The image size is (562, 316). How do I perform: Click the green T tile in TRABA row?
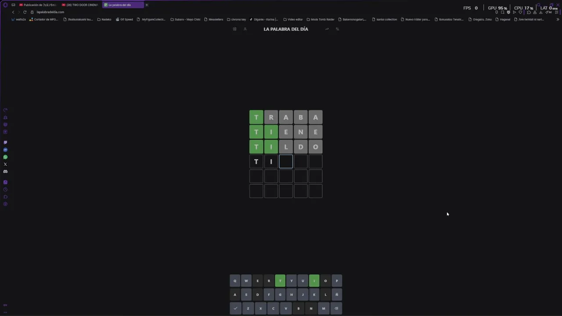click(x=256, y=117)
